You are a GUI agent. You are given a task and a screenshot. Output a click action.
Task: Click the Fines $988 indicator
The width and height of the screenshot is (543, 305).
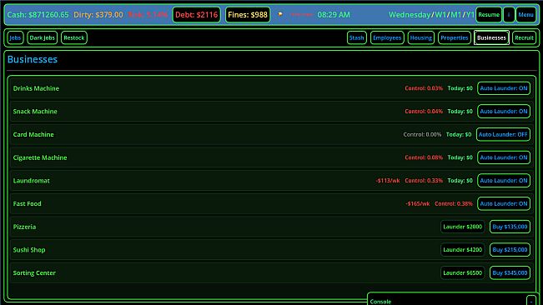point(248,15)
